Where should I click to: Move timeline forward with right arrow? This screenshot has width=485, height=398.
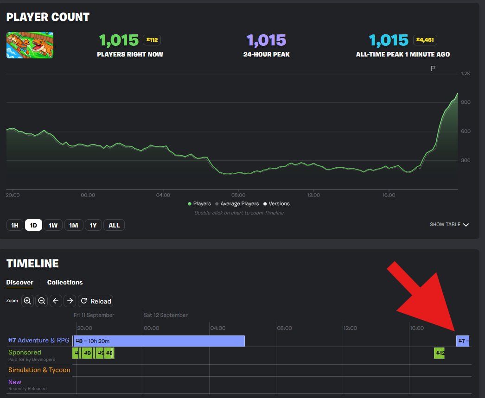click(x=70, y=301)
